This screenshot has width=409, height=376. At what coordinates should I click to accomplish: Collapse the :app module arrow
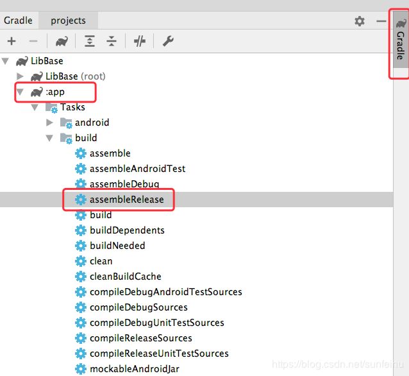coord(20,92)
